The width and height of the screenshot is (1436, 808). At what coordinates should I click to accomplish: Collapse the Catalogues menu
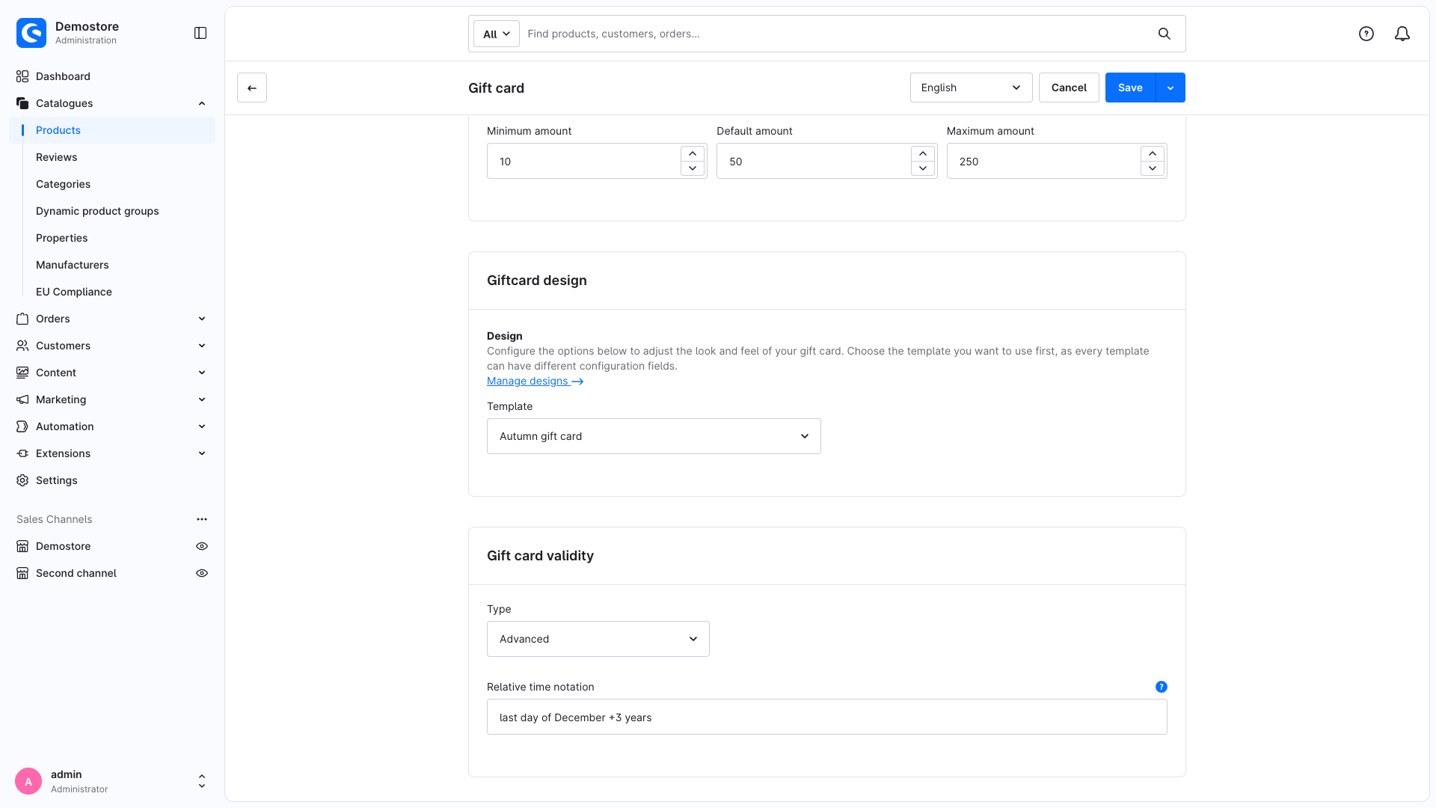coord(202,103)
